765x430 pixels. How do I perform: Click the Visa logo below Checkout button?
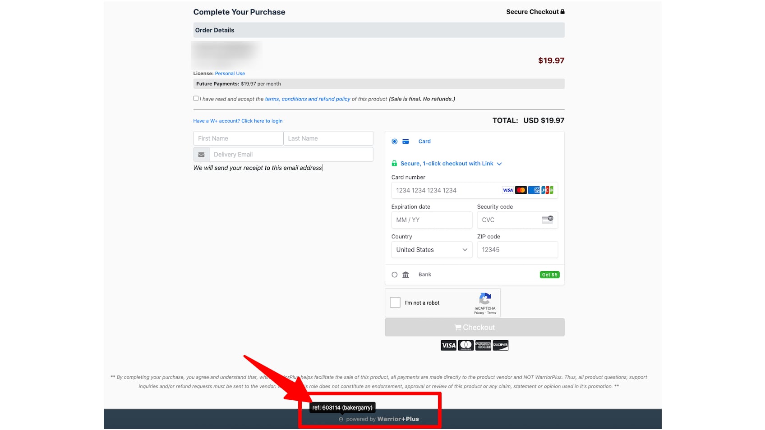(x=448, y=346)
